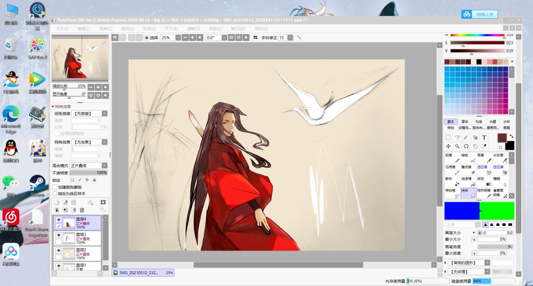Select 指定为选区样本 radio option
Viewport: 533px width, 286px height.
55,194
